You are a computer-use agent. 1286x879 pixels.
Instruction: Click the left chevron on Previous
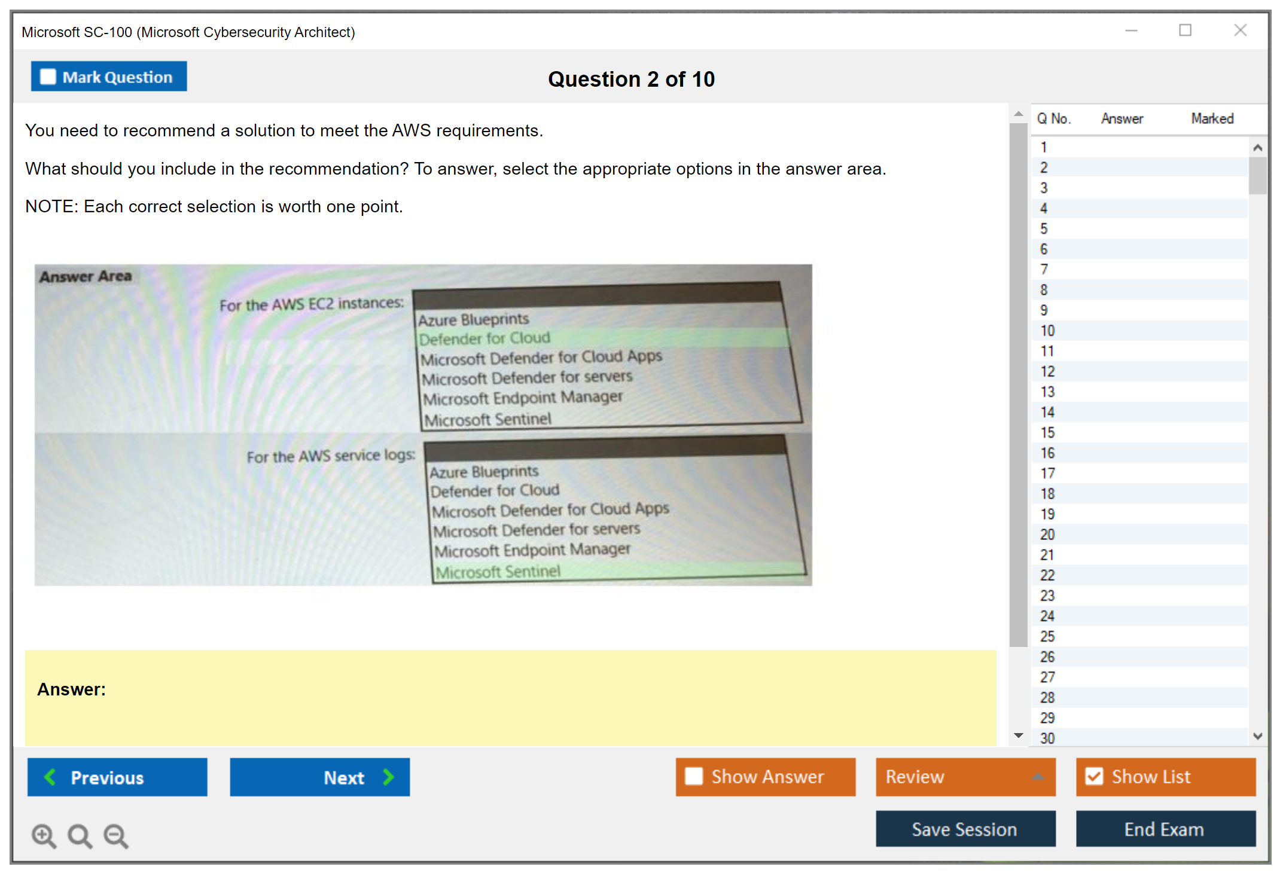point(51,777)
